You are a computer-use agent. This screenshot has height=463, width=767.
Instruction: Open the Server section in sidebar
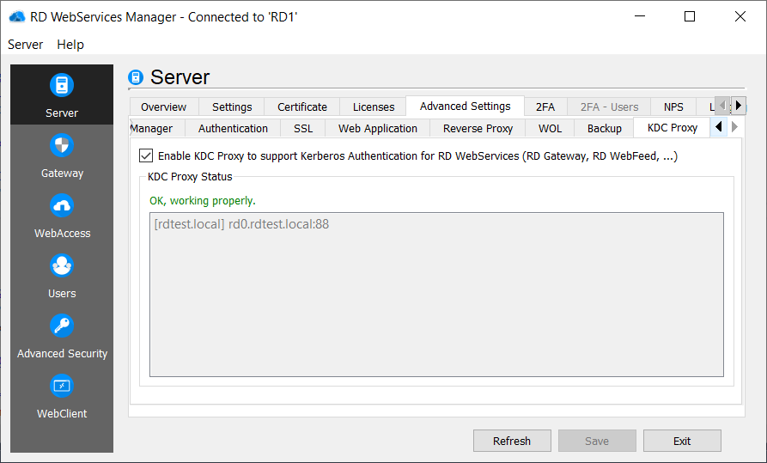tap(62, 95)
